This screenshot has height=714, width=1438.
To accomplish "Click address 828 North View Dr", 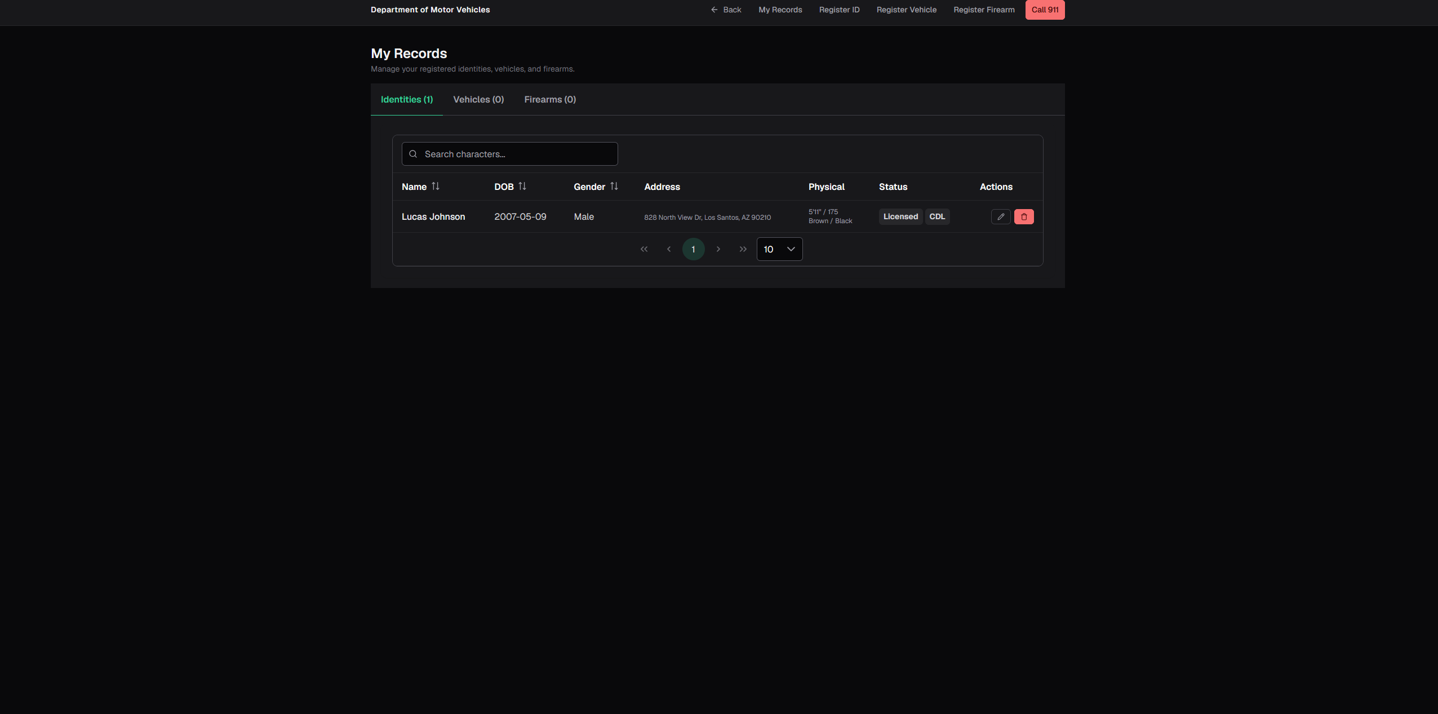I will pyautogui.click(x=707, y=217).
